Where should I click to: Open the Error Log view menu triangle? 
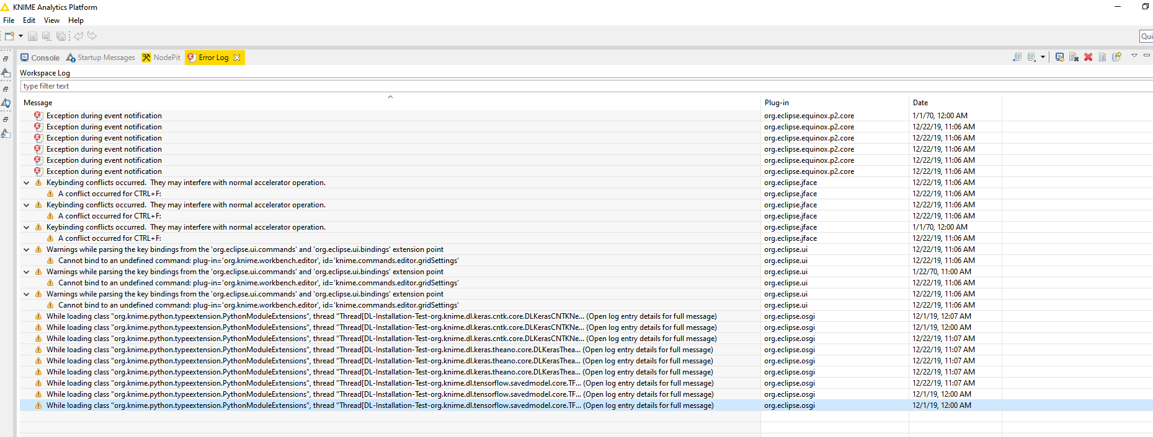pos(1134,56)
